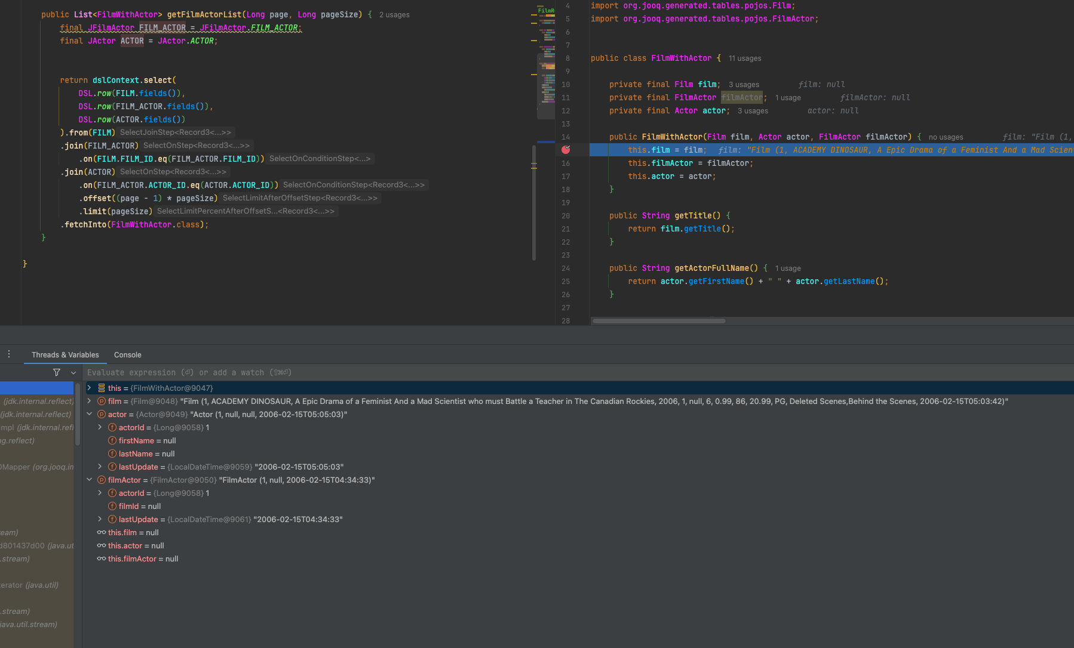Expand the film = Film@9048 variable
1074x648 pixels.
(90, 401)
